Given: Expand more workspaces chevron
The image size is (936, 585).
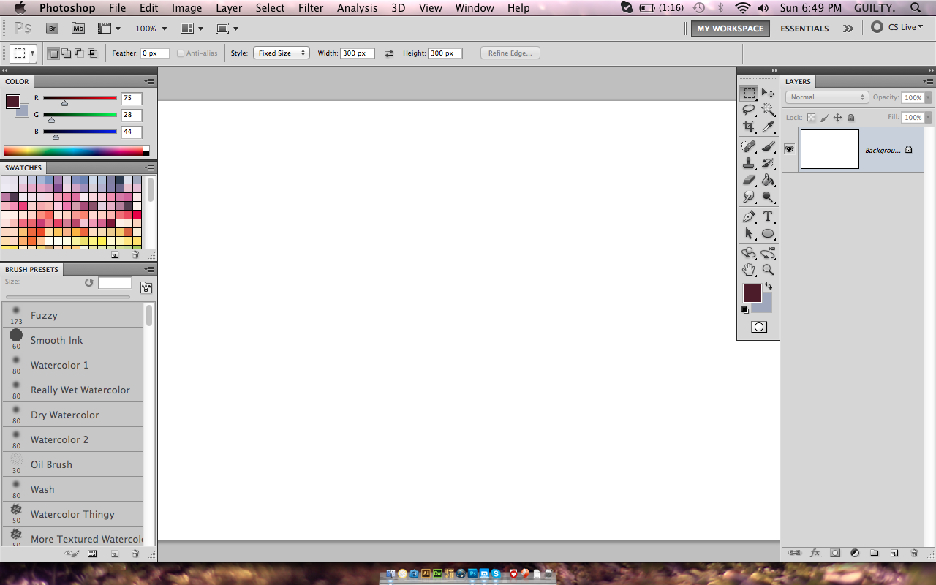Looking at the screenshot, I should [x=848, y=29].
